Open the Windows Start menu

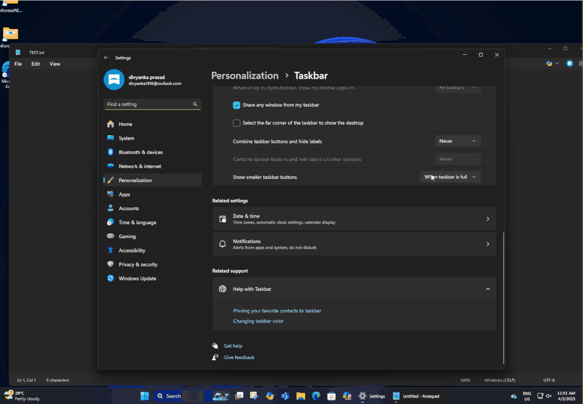tap(145, 396)
